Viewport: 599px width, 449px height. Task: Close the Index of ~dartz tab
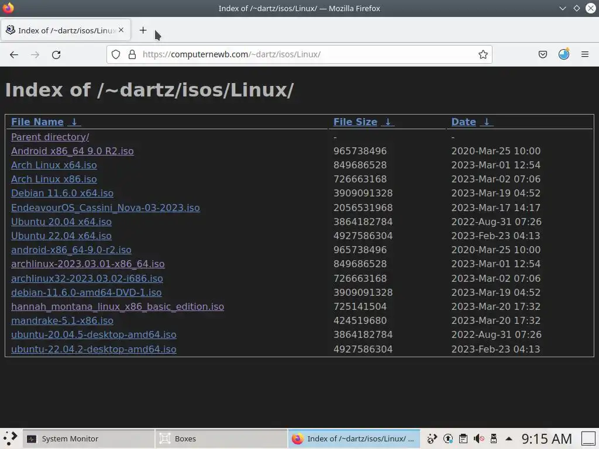point(121,30)
